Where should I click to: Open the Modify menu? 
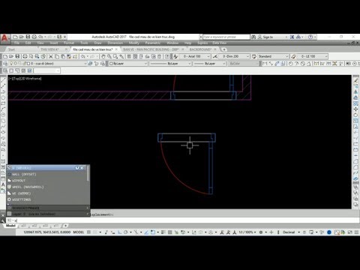click(133, 43)
